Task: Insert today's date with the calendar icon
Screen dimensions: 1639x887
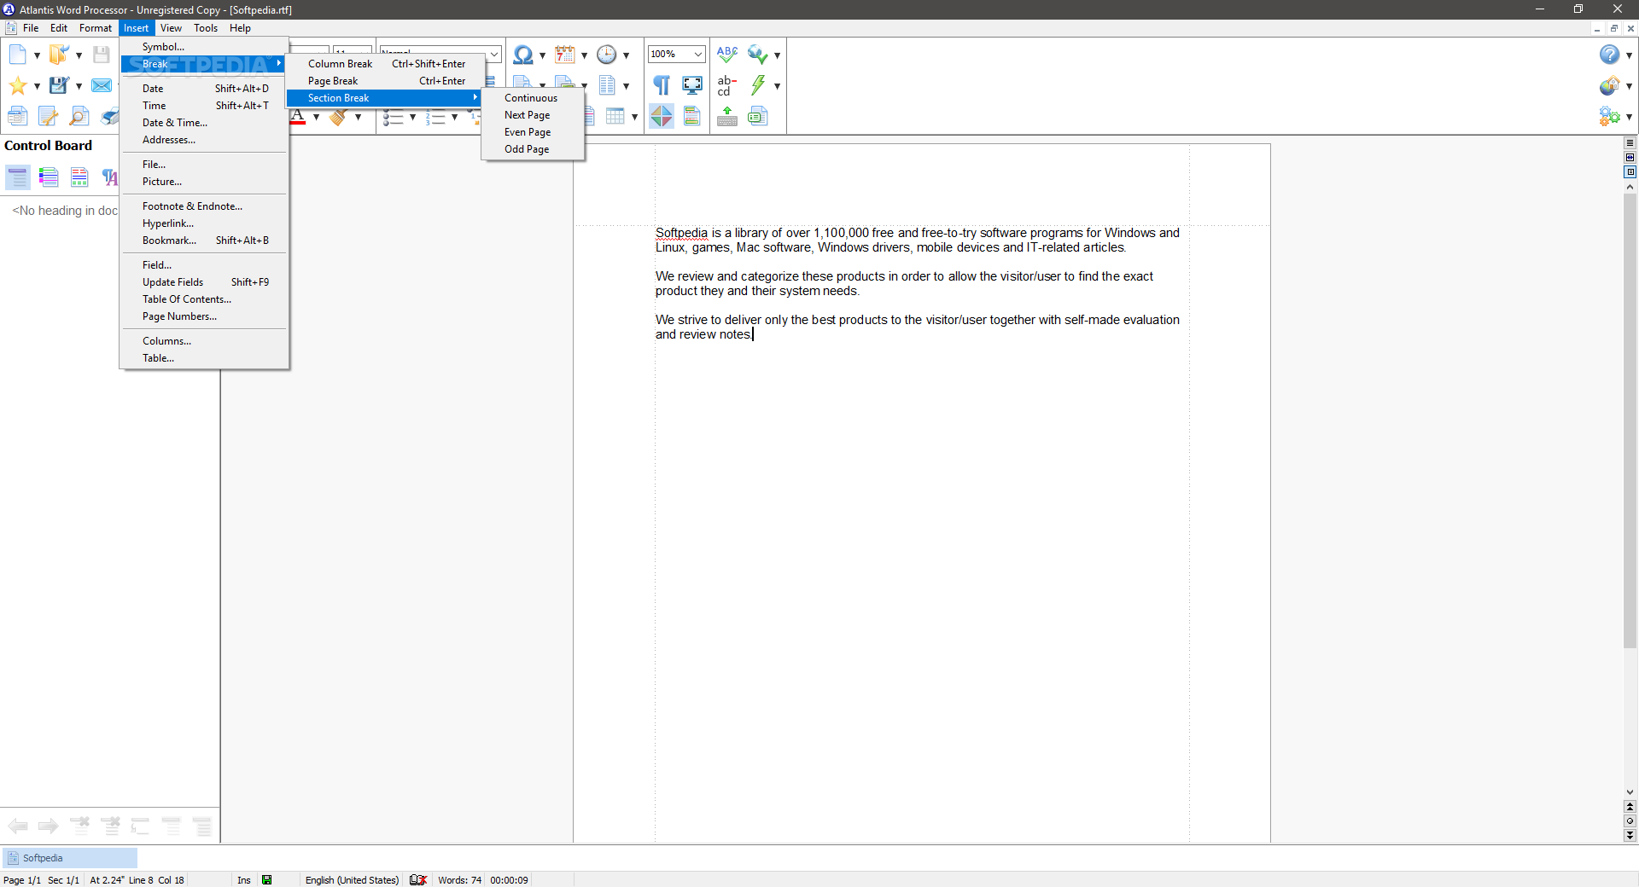Action: coord(563,54)
